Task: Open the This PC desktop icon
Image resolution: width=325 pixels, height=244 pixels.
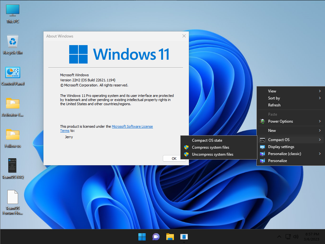Action: [x=13, y=14]
